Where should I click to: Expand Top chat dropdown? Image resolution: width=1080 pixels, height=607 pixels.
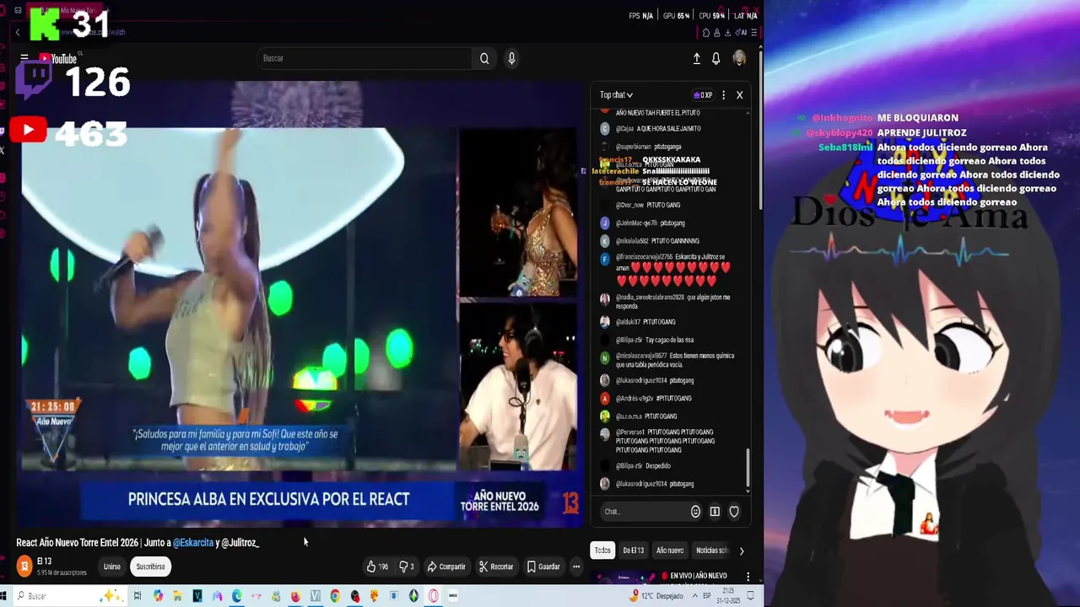[x=616, y=95]
